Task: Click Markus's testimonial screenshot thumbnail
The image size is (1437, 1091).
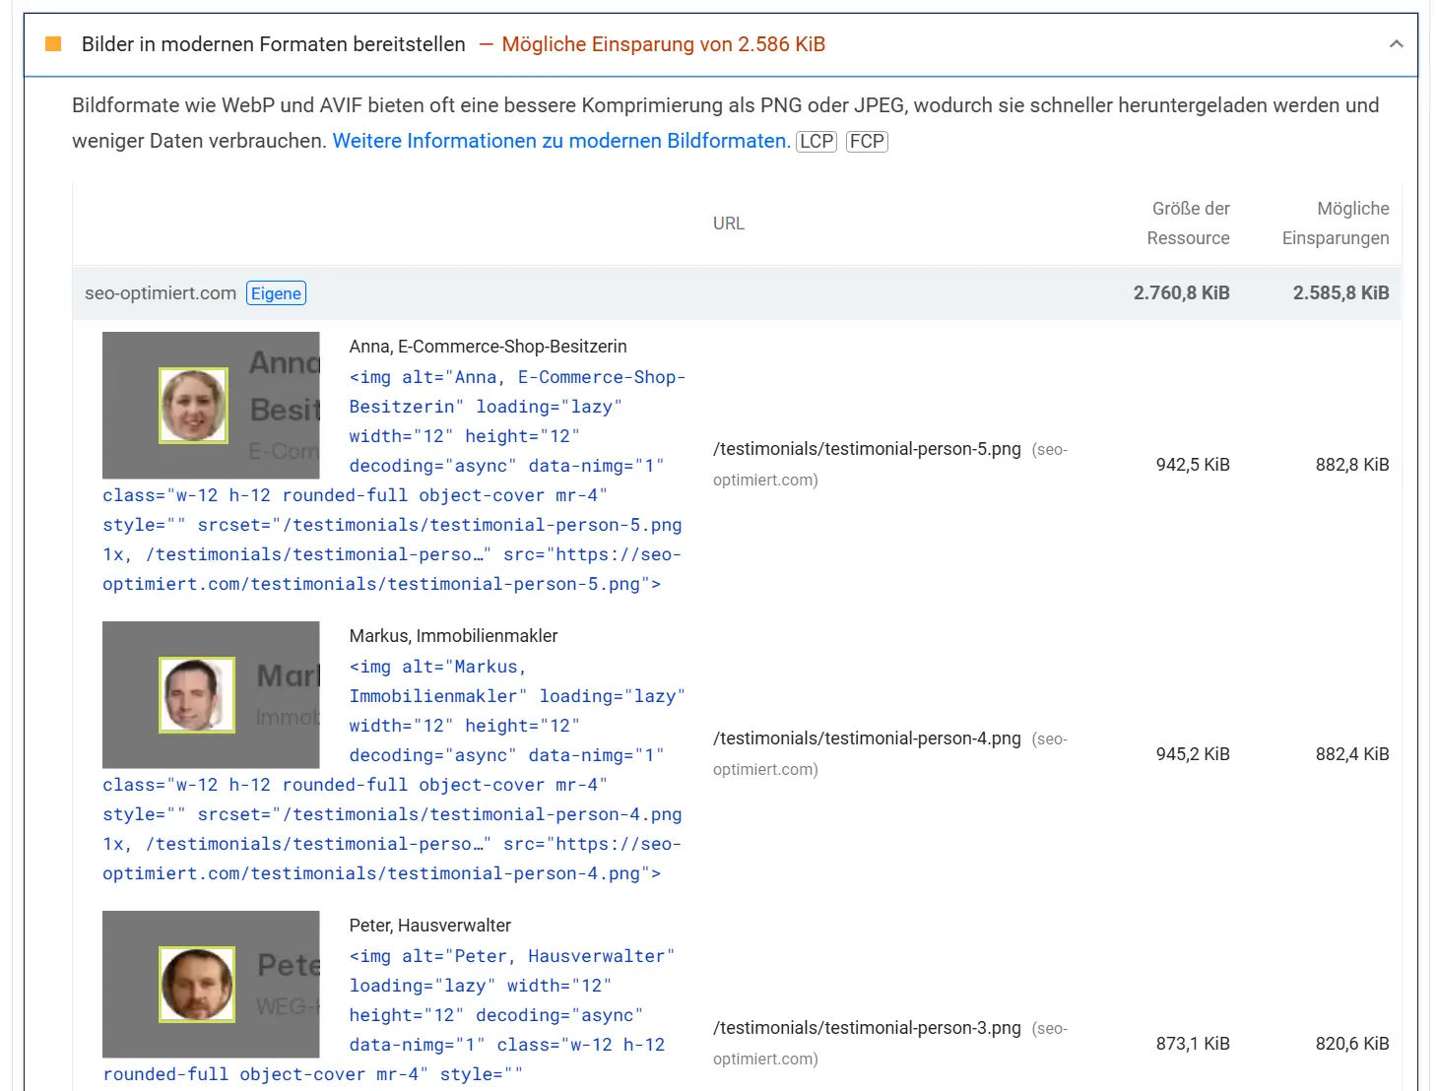Action: coord(211,695)
